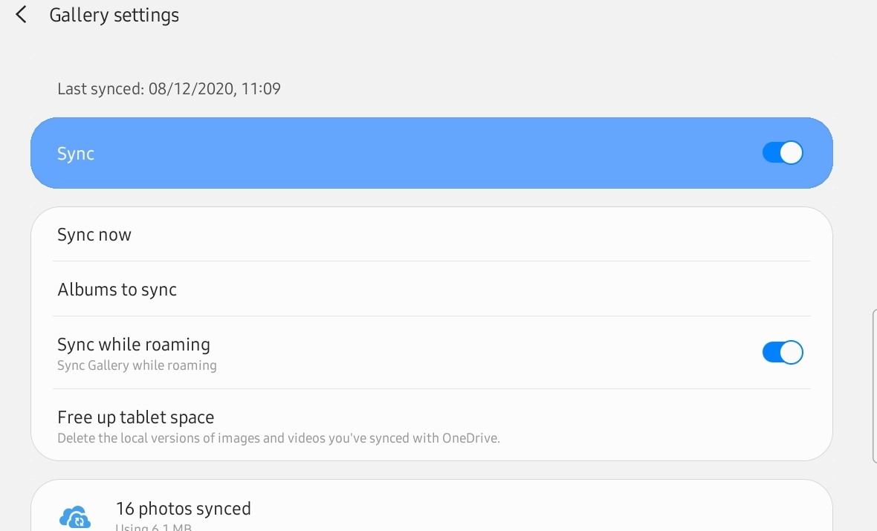The height and width of the screenshot is (531, 877).
Task: Tap the OneDrive cloud sync icon
Action: pyautogui.click(x=75, y=518)
